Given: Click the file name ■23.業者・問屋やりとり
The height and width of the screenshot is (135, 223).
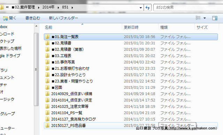Looking at the screenshot, I should tap(72, 81).
